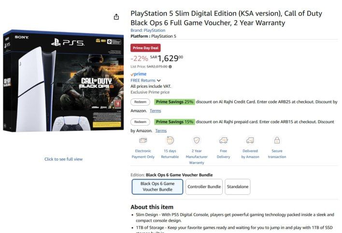Screen dimensions: 342x233
Task: Open Terms for the 15% prepaid card discount
Action: 161,131
